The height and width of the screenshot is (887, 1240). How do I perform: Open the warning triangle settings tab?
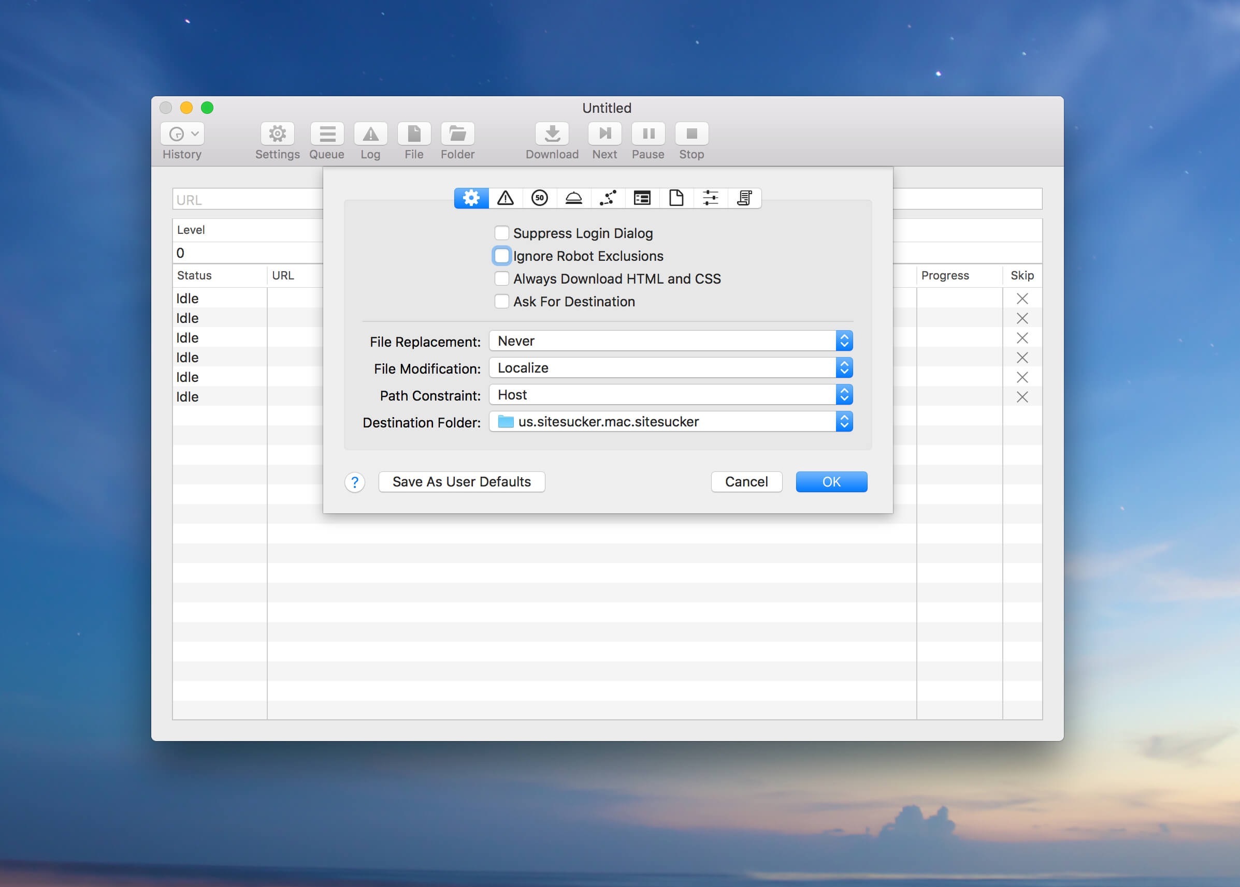coord(505,198)
